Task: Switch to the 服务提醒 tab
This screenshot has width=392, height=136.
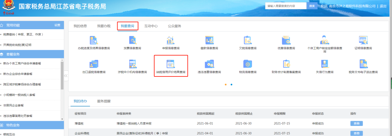Action: [x=104, y=101]
